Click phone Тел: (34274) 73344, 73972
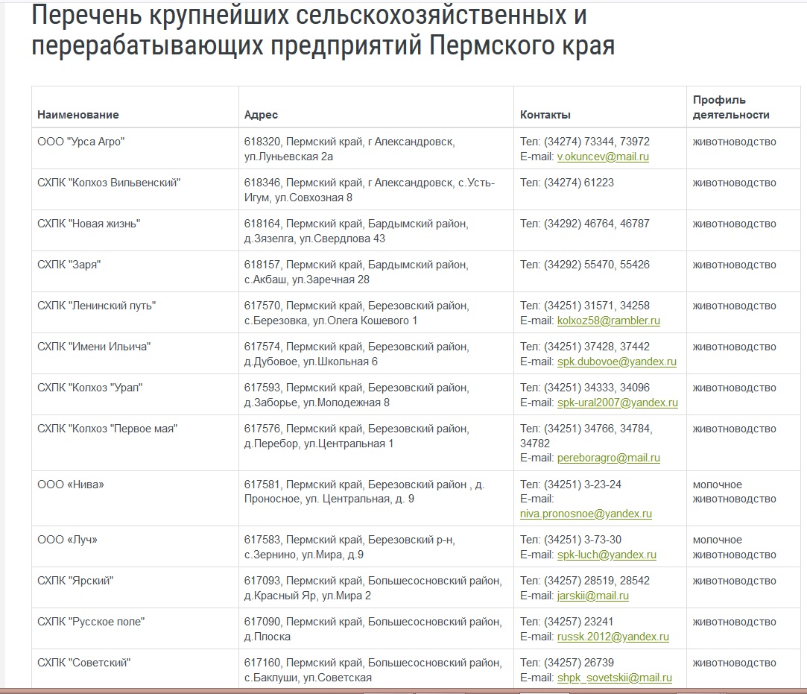This screenshot has width=807, height=694. click(585, 142)
